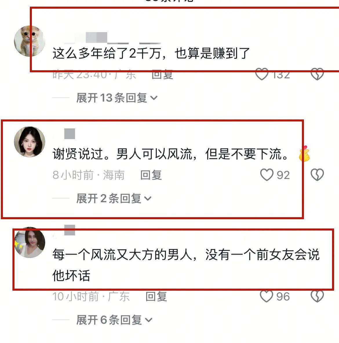Viewport: 339px width, 343px height.
Task: Reply to the 10小时前 Guangdong comment
Action: (x=156, y=297)
